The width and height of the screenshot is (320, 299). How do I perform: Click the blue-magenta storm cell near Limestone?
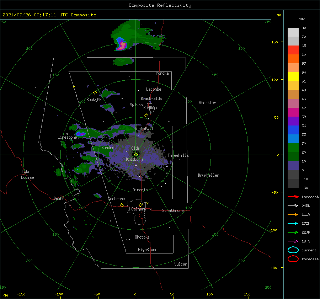coord(81,134)
